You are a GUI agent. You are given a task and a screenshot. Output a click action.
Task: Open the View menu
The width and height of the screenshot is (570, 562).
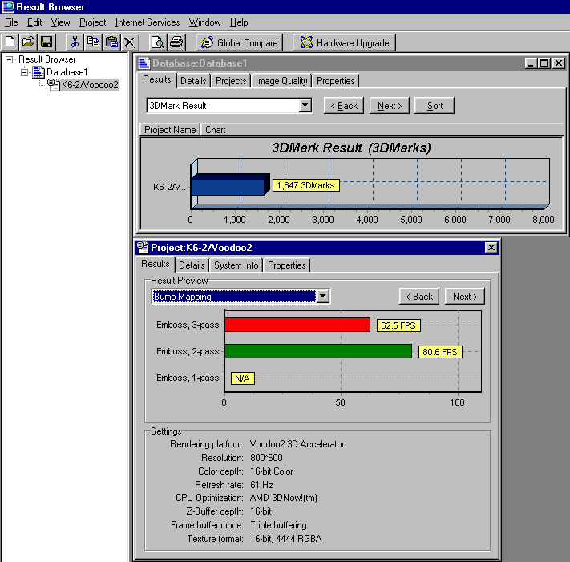pyautogui.click(x=60, y=22)
